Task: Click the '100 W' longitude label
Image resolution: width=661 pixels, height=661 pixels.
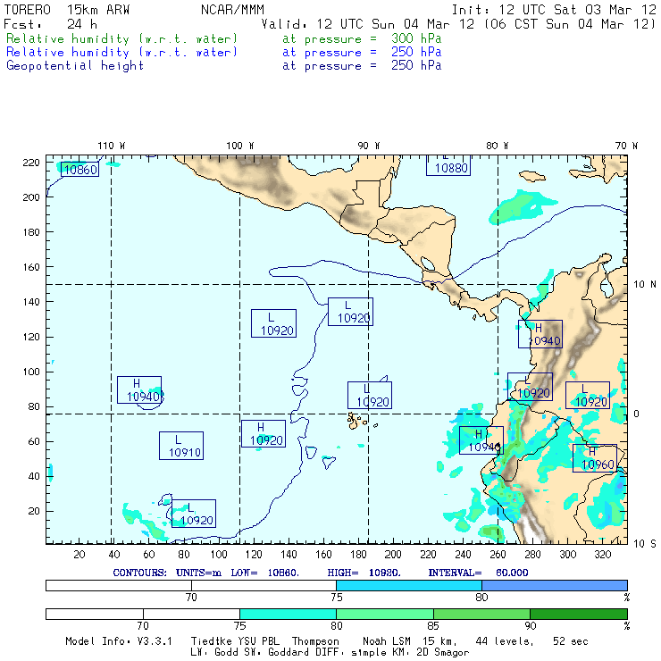Action: pyautogui.click(x=240, y=146)
